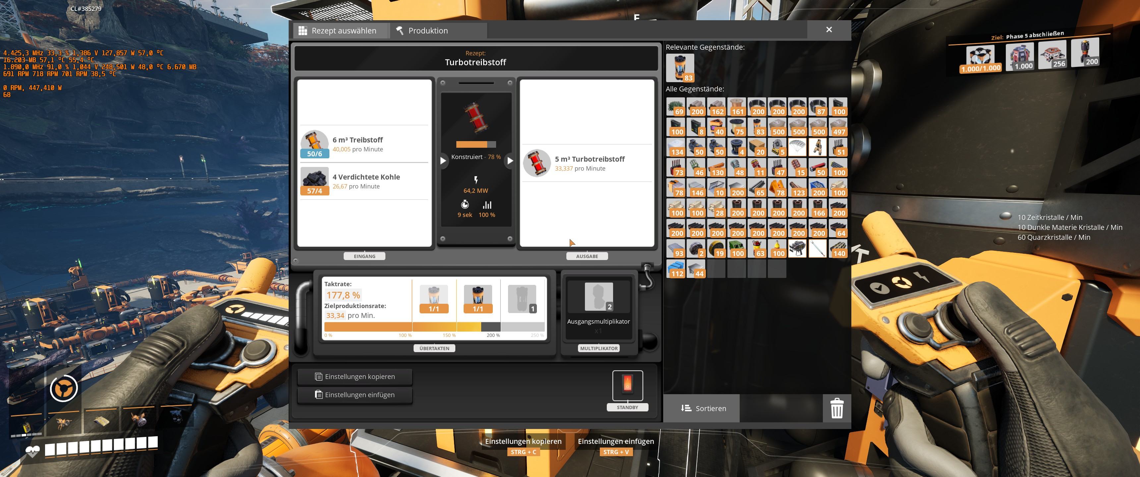
Task: Click the overclock Taktrate slider bar
Action: click(434, 327)
